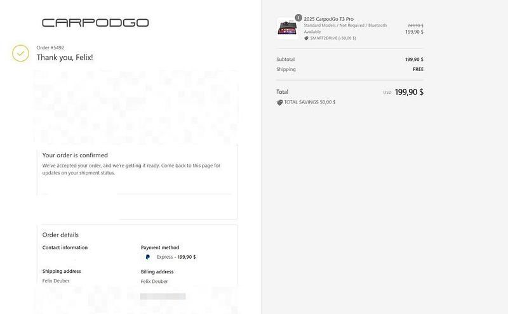Click the Contact information label
Image resolution: width=508 pixels, height=314 pixels.
pyautogui.click(x=65, y=247)
